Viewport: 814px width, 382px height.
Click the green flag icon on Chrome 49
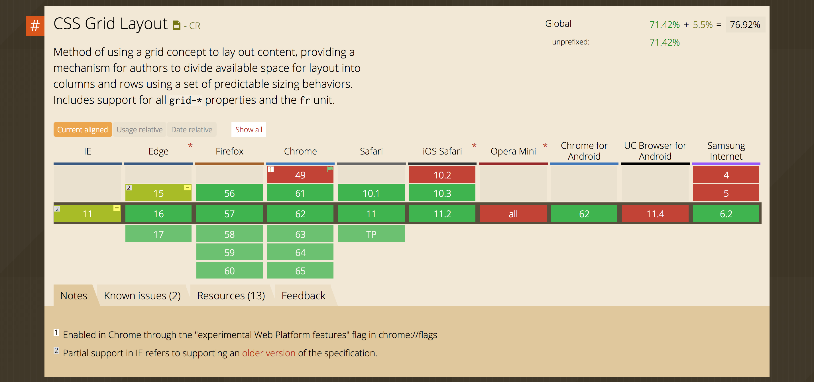pyautogui.click(x=330, y=169)
